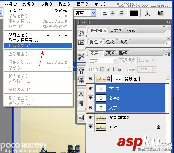Click lock all padlock icon
174x153 pixels.
[x=119, y=69]
